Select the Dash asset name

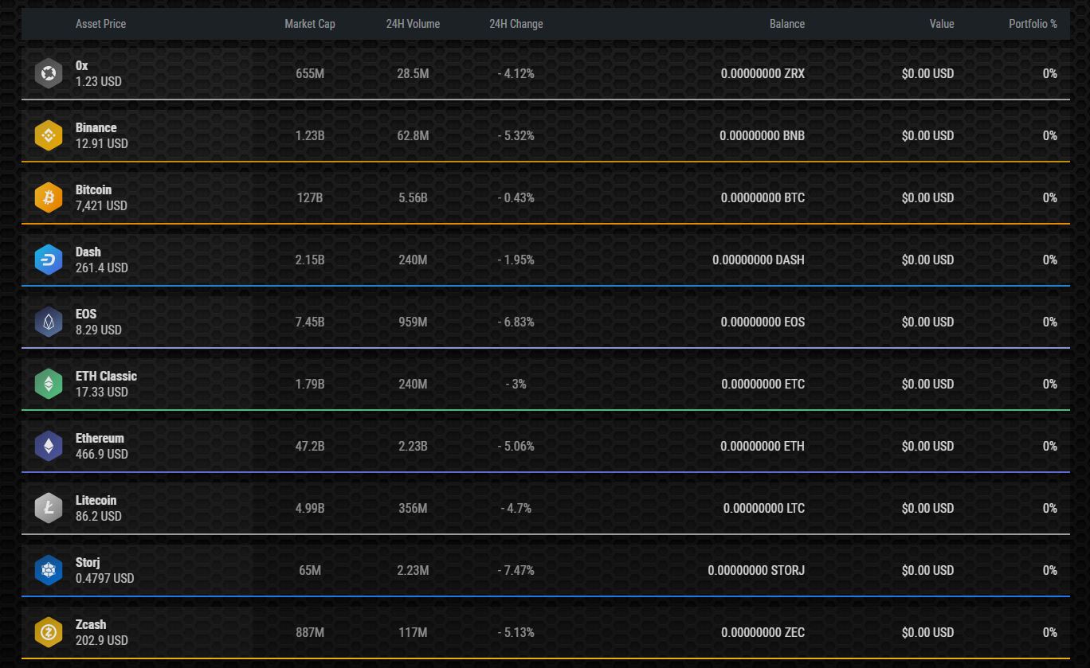(x=88, y=252)
